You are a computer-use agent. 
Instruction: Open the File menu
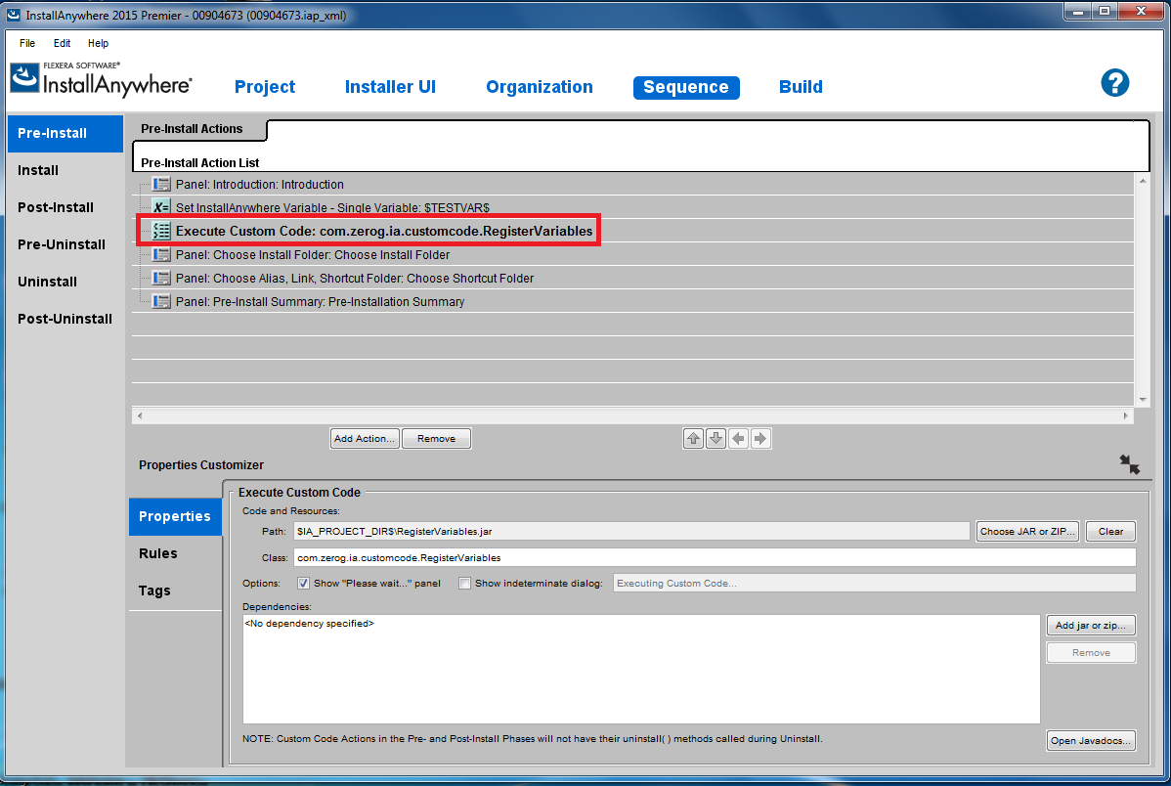click(x=27, y=43)
